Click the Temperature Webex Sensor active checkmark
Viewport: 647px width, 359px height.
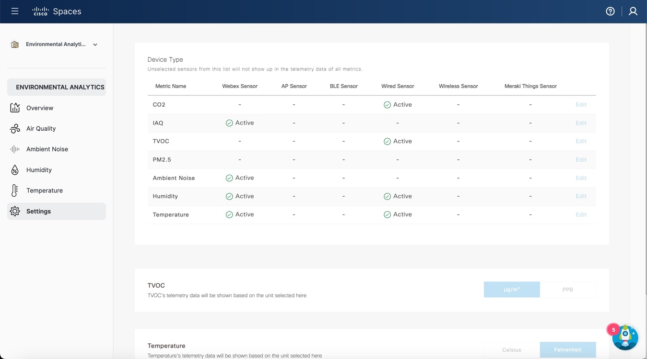[x=229, y=214]
